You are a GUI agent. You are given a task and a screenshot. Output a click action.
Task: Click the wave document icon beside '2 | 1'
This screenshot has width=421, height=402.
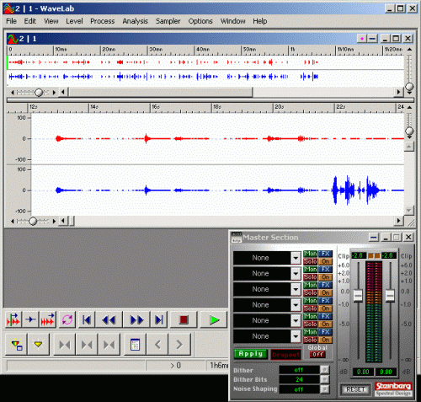[13, 39]
